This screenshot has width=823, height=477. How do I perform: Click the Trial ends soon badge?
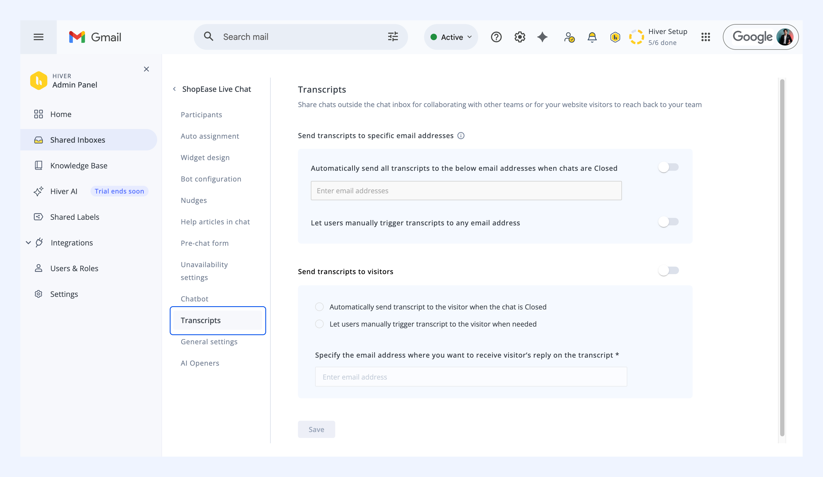(119, 191)
